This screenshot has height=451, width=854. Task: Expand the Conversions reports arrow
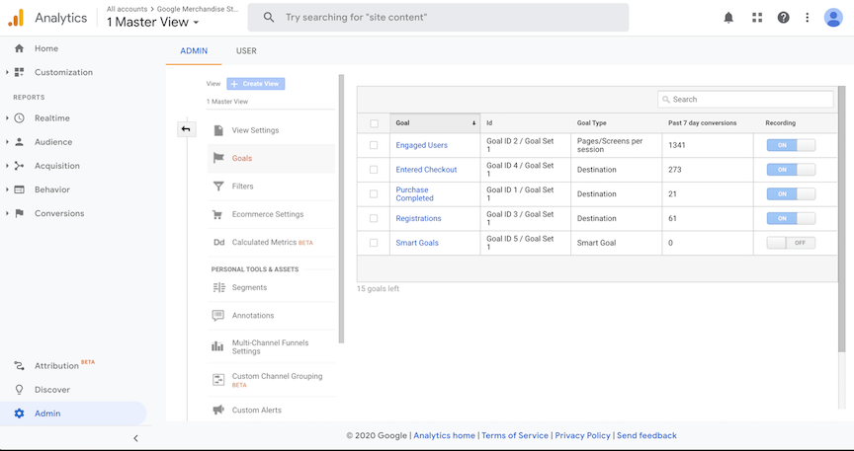point(7,214)
